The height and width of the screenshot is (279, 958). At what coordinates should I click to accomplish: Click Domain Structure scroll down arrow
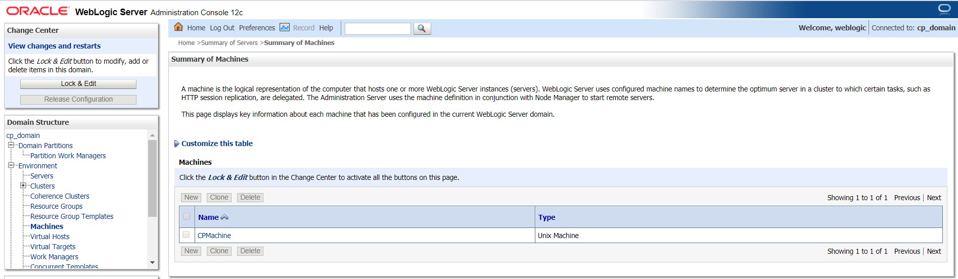click(x=152, y=263)
